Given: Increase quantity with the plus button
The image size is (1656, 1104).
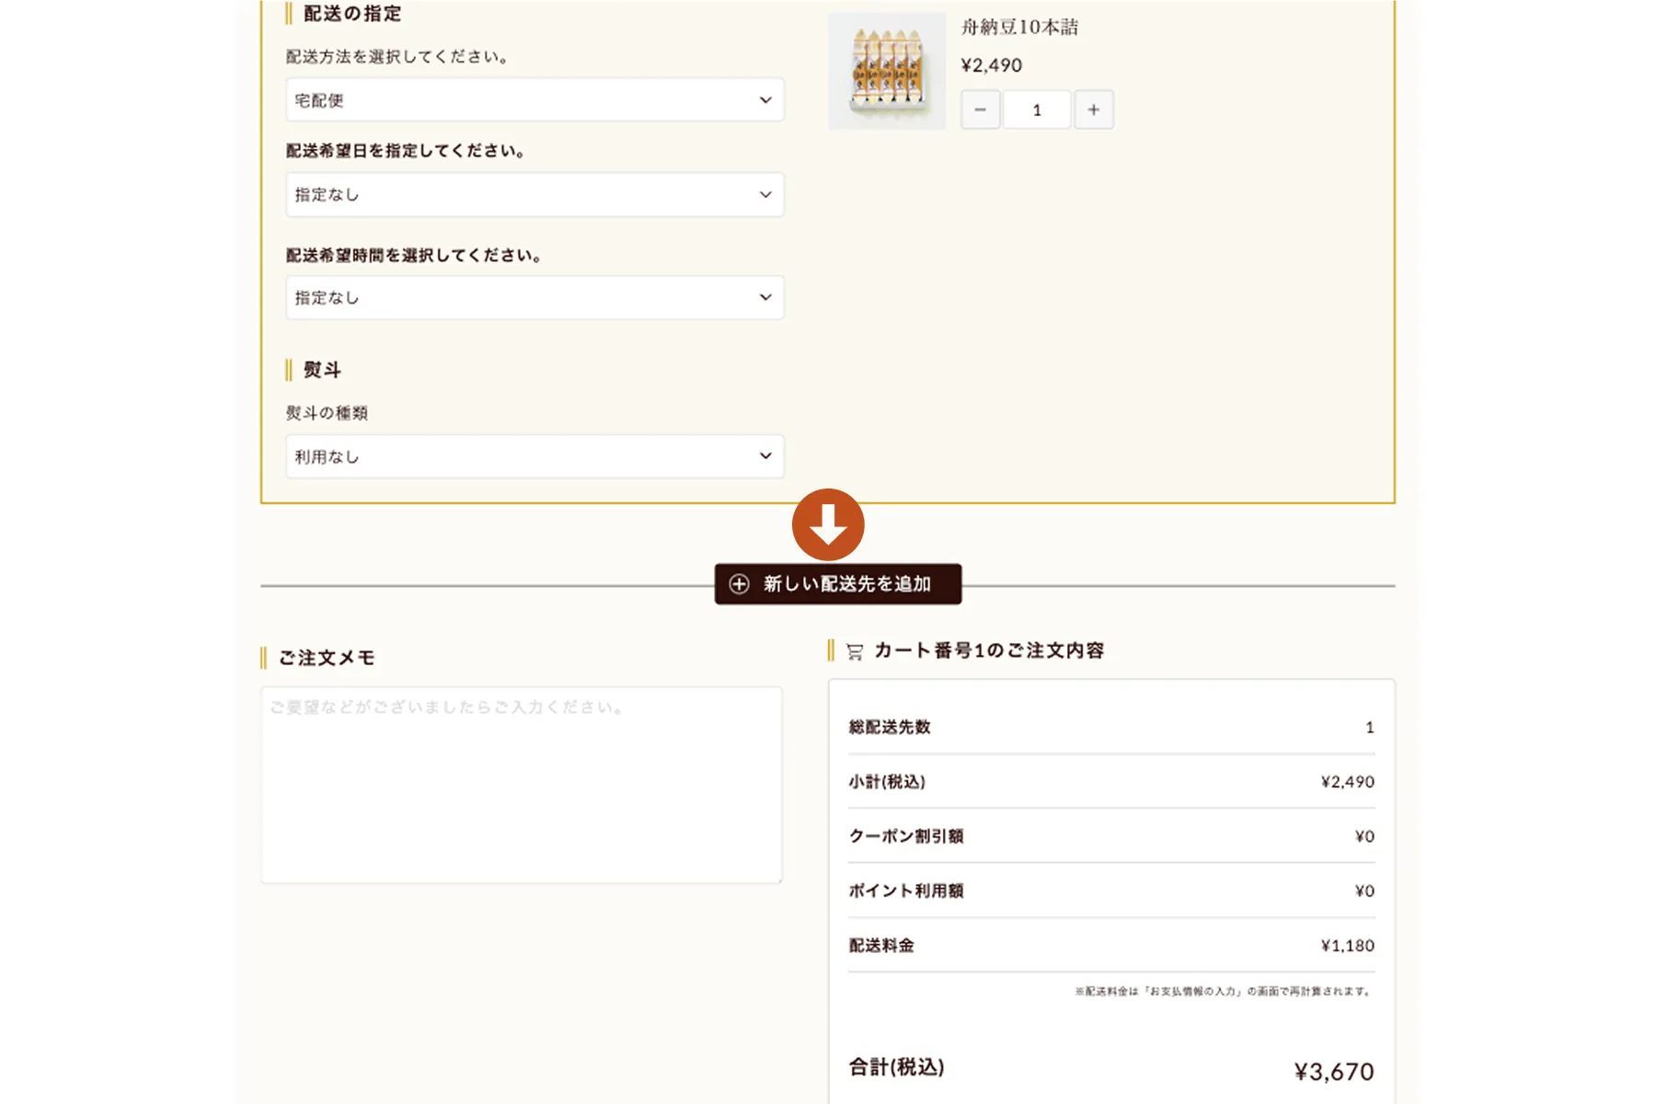Looking at the screenshot, I should pos(1094,110).
